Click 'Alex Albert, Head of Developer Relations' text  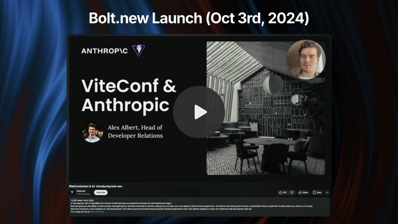tap(135, 132)
